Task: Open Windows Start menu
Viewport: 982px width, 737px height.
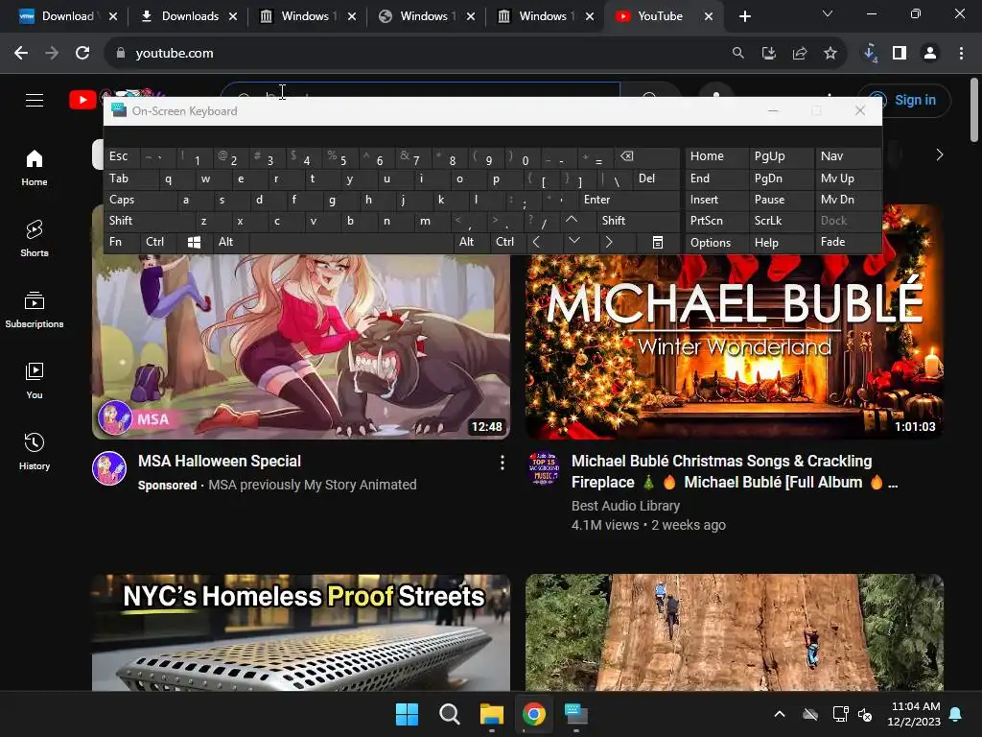Action: [407, 714]
